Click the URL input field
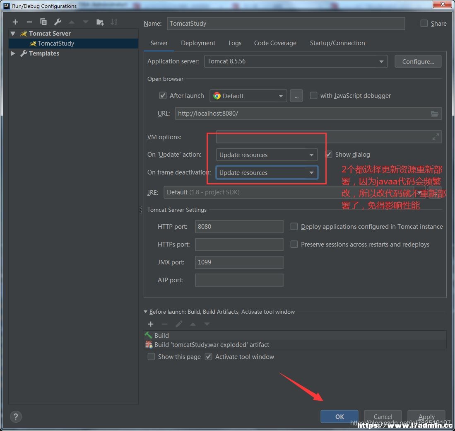The width and height of the screenshot is (455, 431). 308,114
